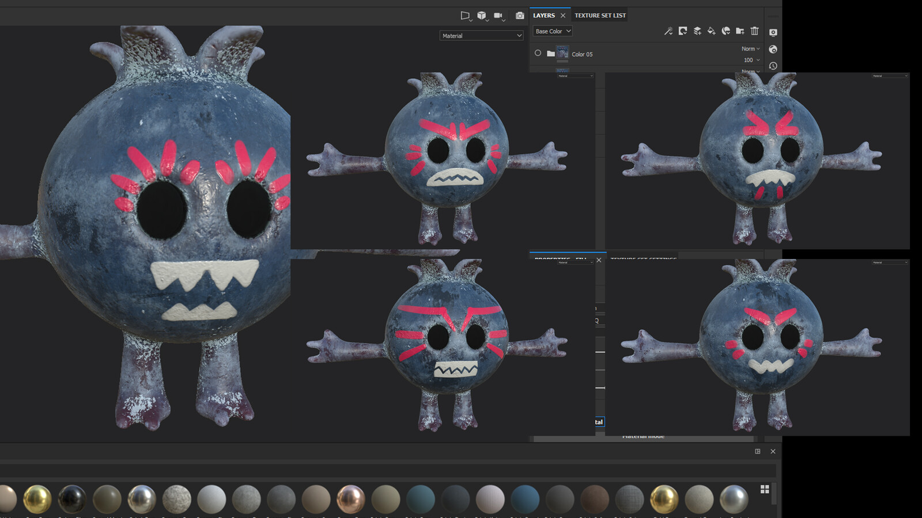Screen dimensions: 922x518
Task: Delete the layer with trash icon
Action: tap(755, 31)
